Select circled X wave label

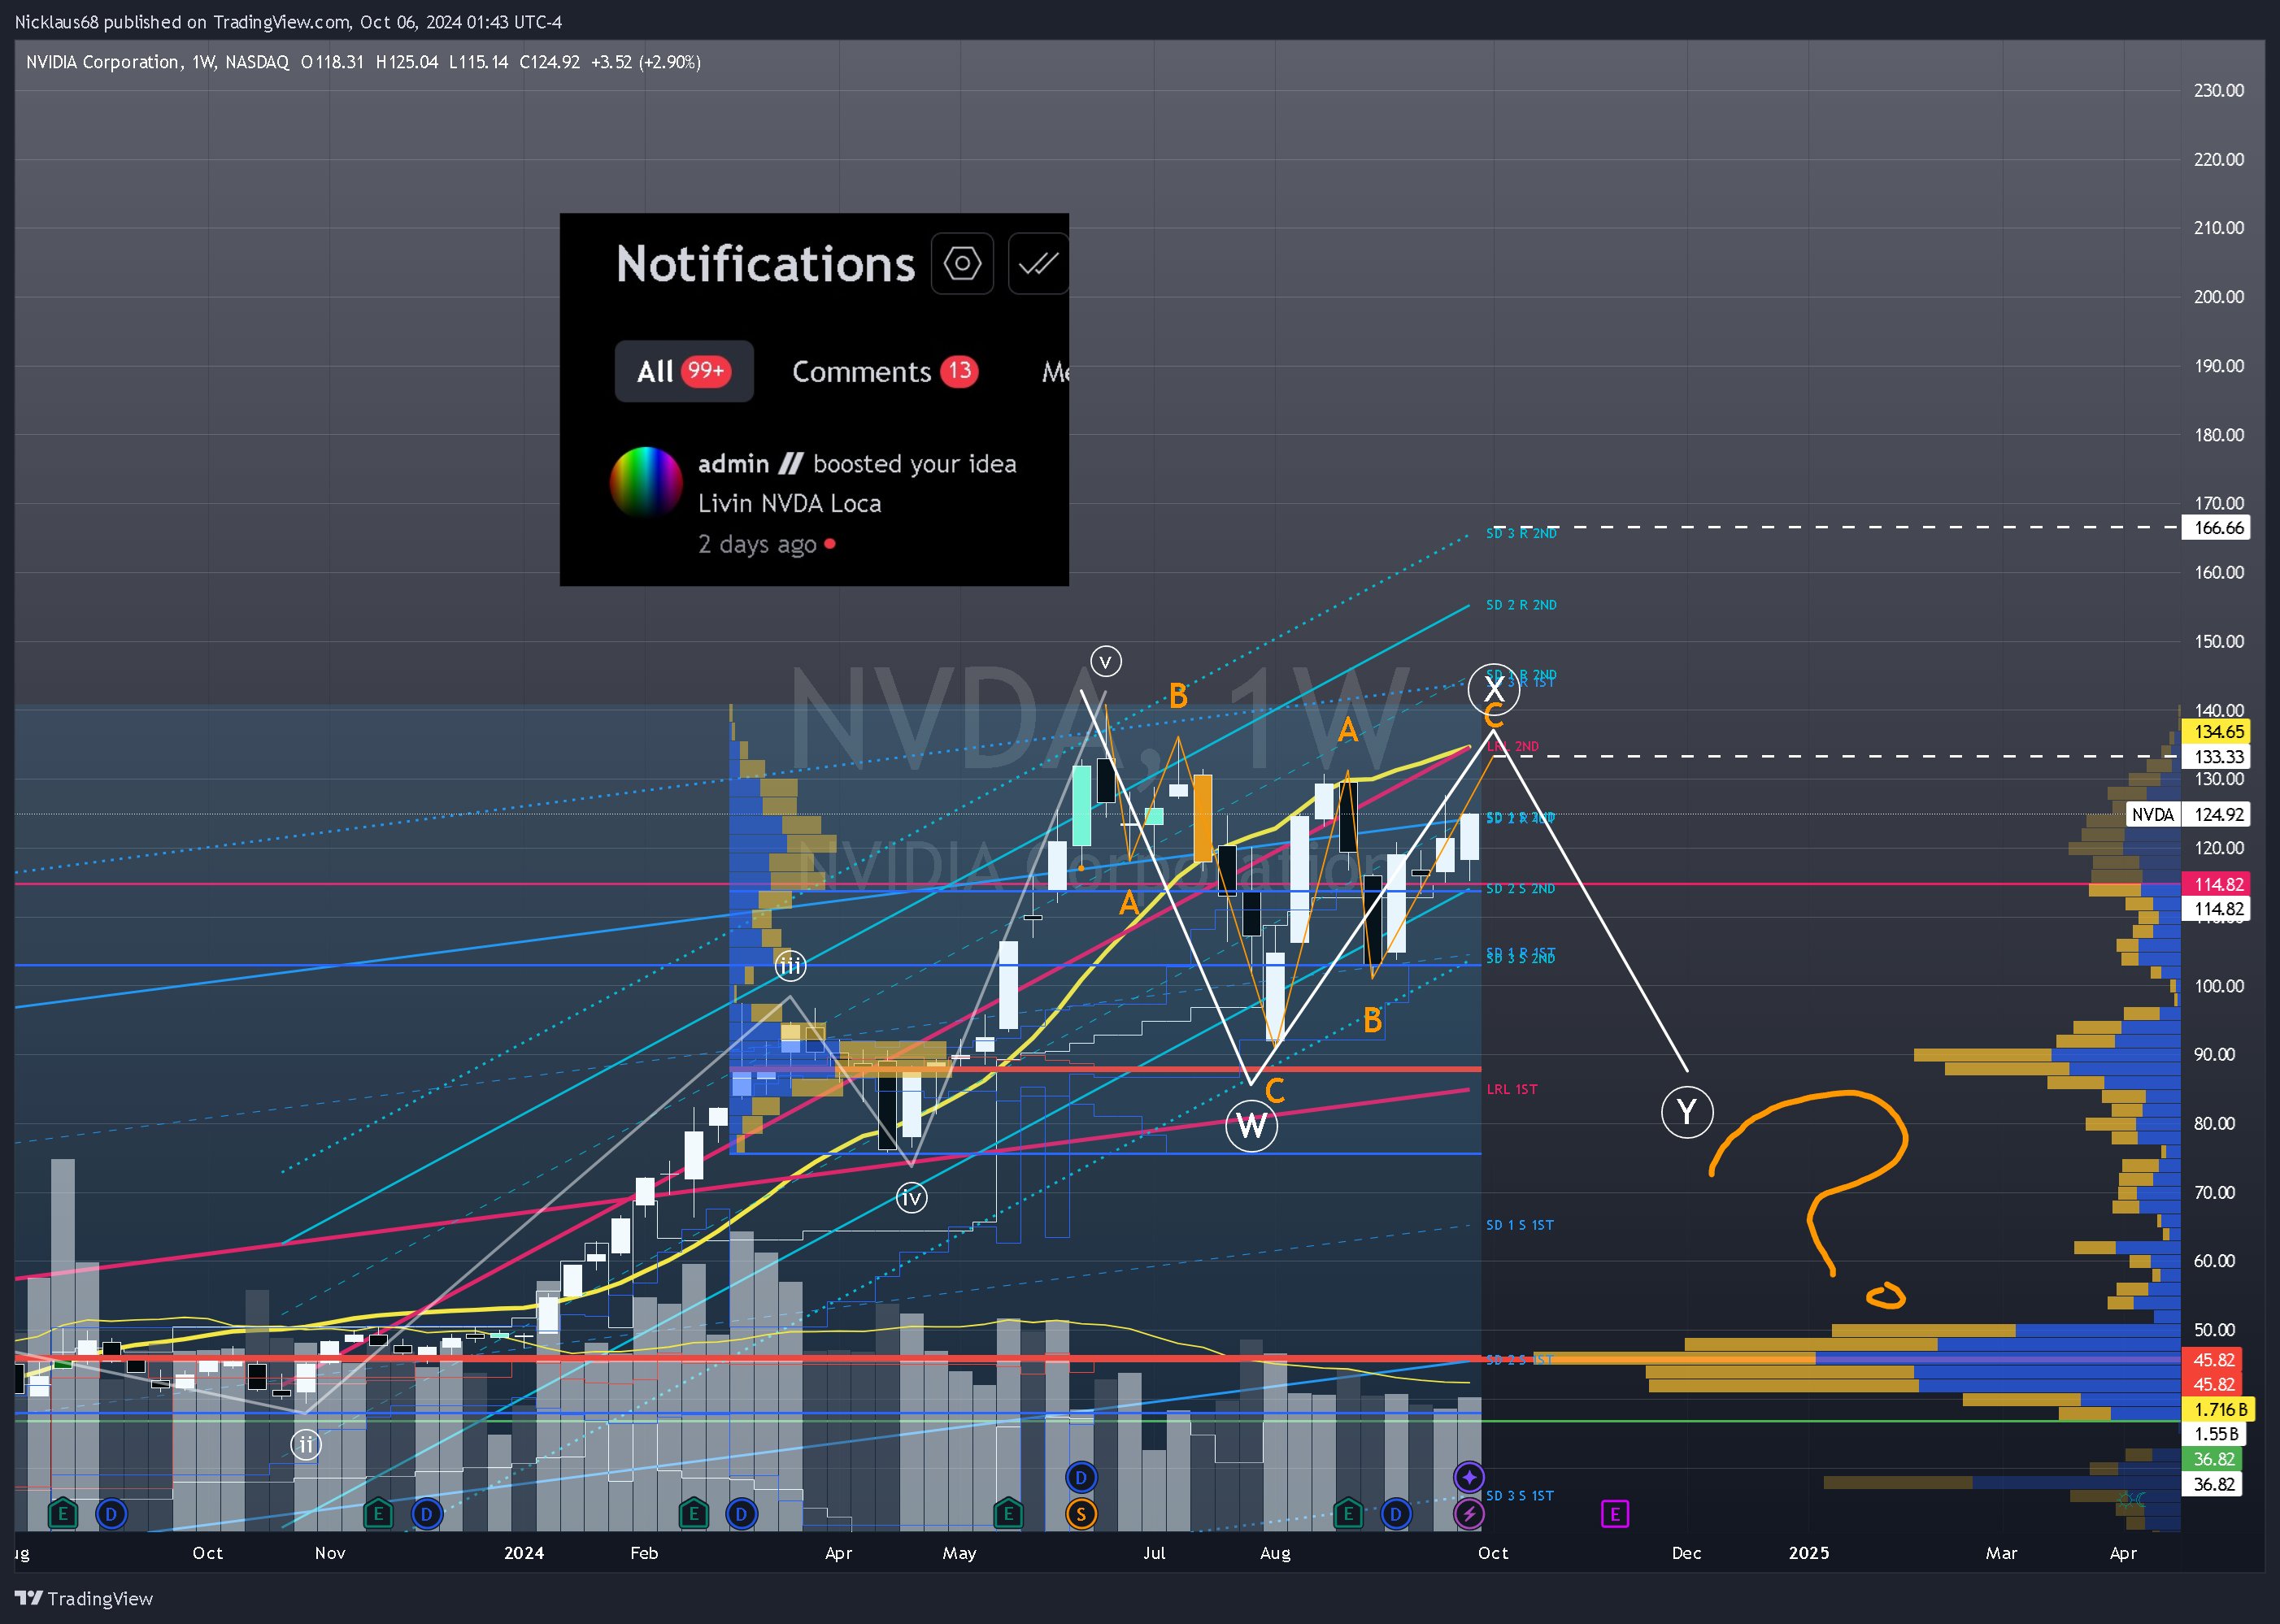coord(1494,689)
